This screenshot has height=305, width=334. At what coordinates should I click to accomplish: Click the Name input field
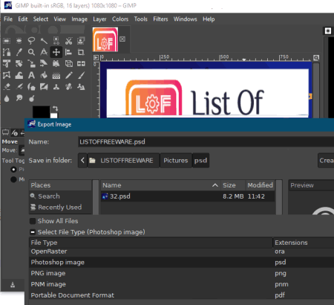coord(206,142)
